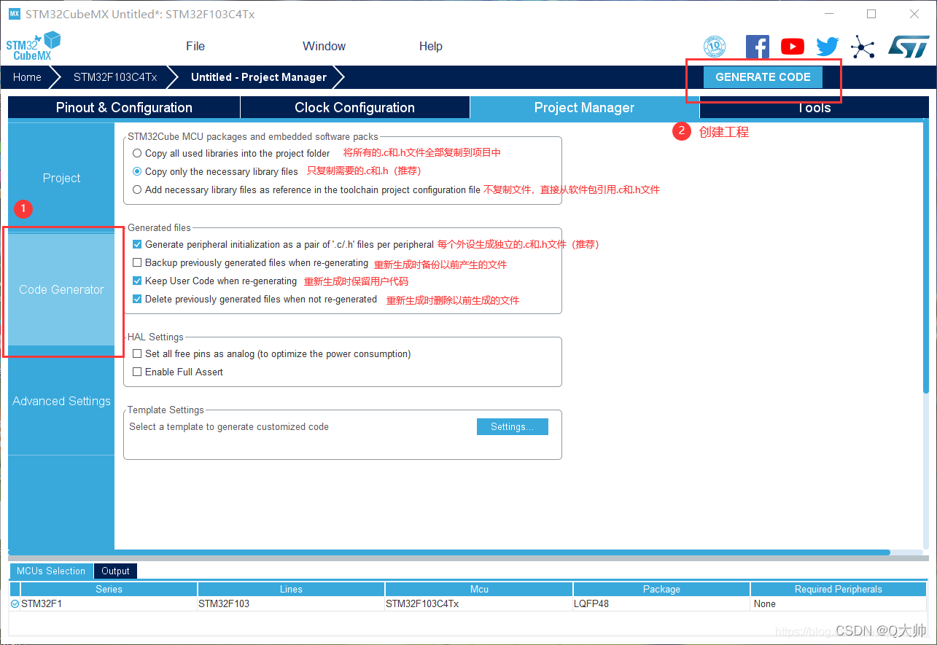Toggle Generate peripheral initialization as .c/.h pair
Viewport: 937px width, 645px height.
137,244
